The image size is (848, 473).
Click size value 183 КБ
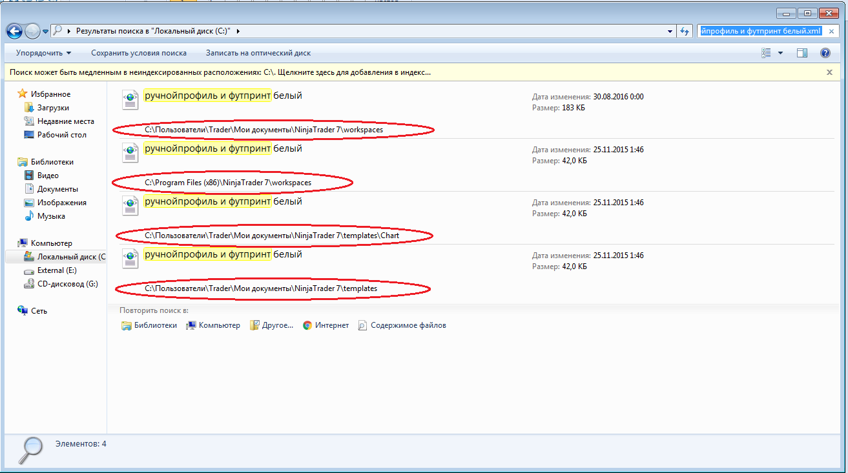pyautogui.click(x=573, y=108)
